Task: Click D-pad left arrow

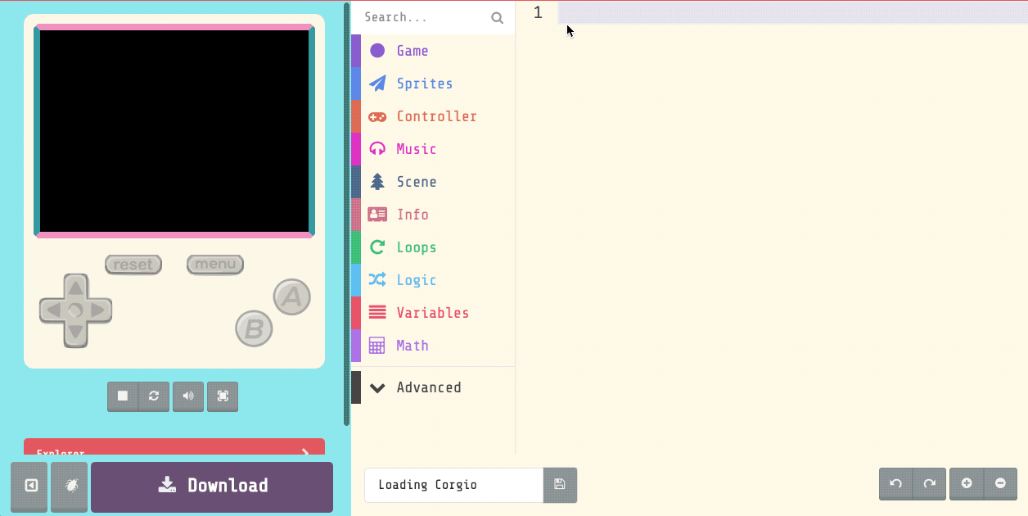Action: (x=52, y=310)
